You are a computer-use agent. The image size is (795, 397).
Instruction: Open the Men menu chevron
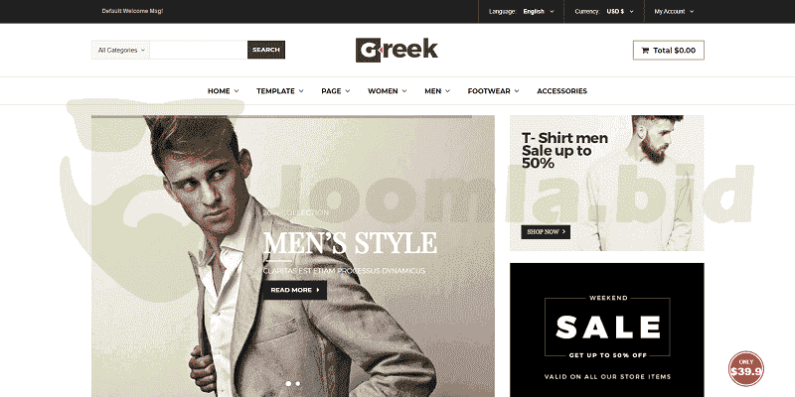click(x=448, y=91)
